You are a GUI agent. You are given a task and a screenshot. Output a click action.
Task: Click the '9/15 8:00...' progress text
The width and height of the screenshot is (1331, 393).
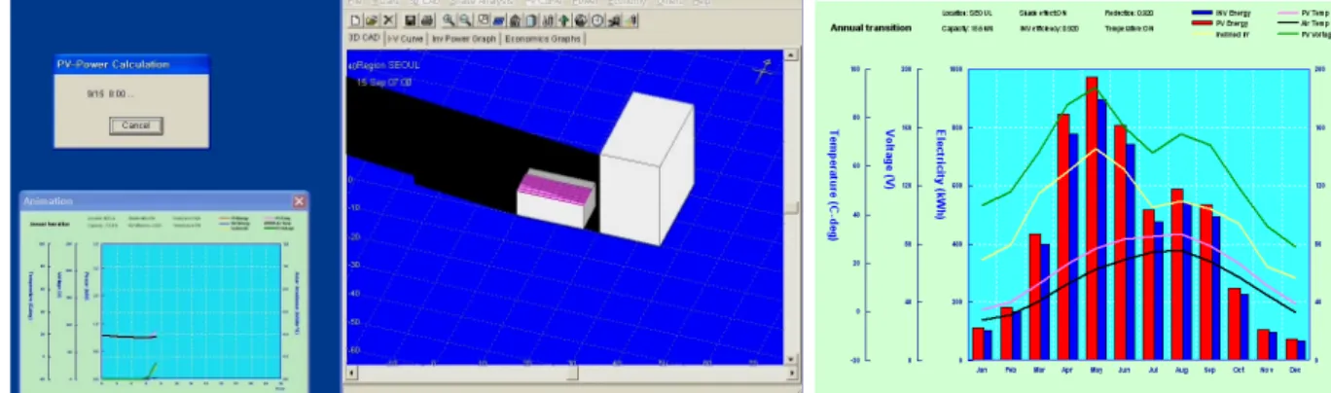(109, 94)
